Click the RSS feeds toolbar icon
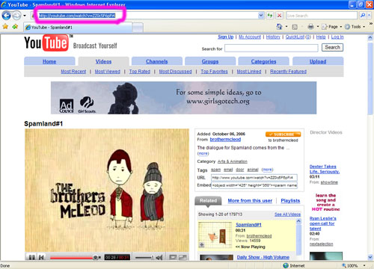 [x=295, y=27]
